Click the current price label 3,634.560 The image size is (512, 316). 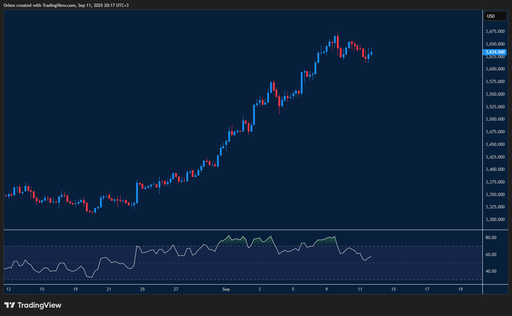click(x=495, y=52)
